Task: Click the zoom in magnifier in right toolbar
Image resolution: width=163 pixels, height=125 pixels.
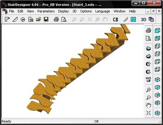Action: coord(148,90)
